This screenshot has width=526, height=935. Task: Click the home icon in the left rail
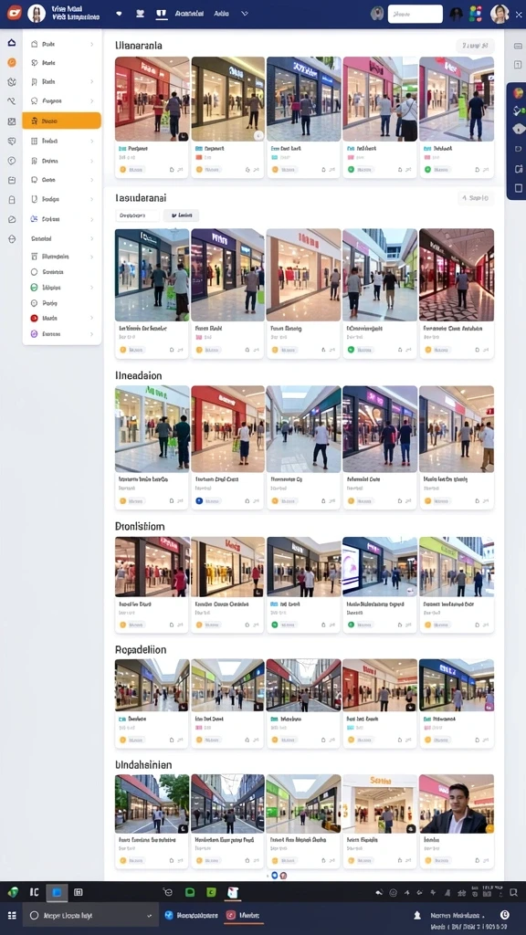(11, 43)
